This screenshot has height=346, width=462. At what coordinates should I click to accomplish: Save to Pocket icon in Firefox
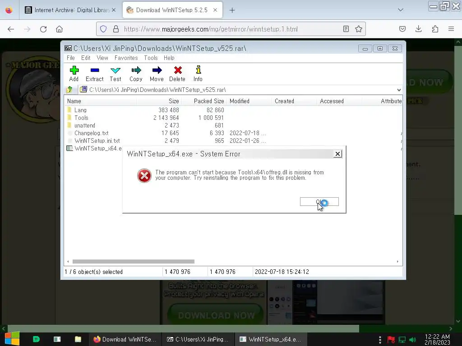tap(402, 29)
